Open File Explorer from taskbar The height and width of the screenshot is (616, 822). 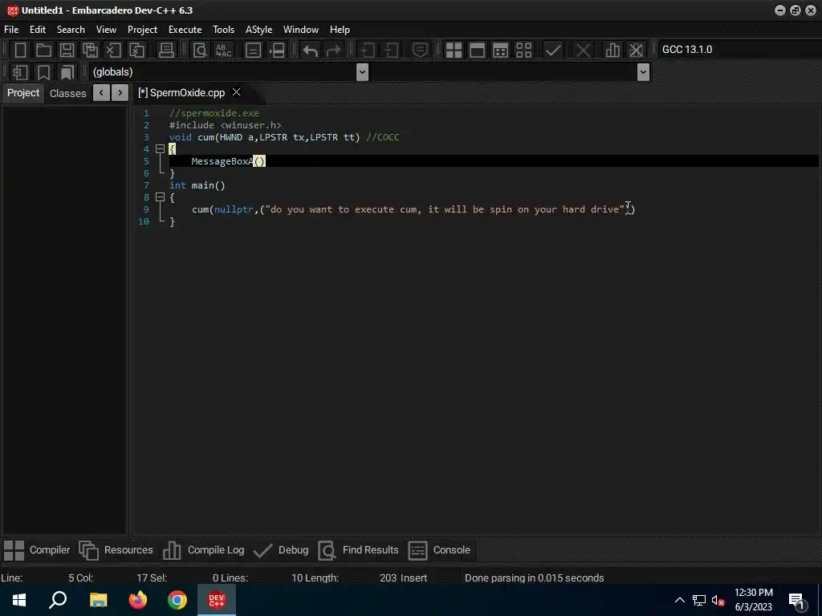[x=98, y=600]
